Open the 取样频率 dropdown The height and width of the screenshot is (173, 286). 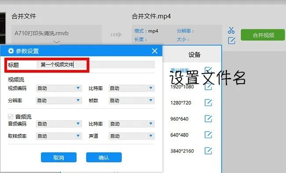pos(59,136)
